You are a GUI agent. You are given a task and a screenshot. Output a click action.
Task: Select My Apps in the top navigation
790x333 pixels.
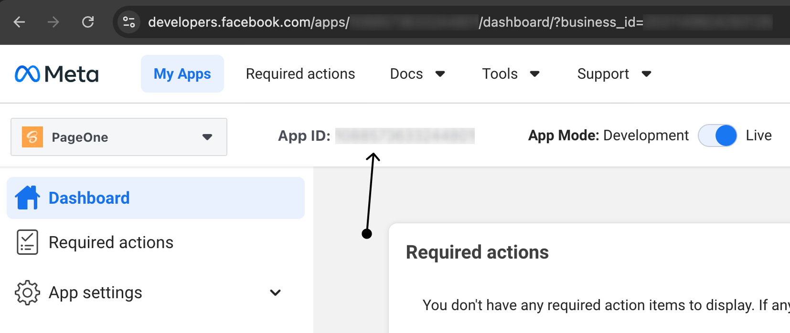(182, 73)
